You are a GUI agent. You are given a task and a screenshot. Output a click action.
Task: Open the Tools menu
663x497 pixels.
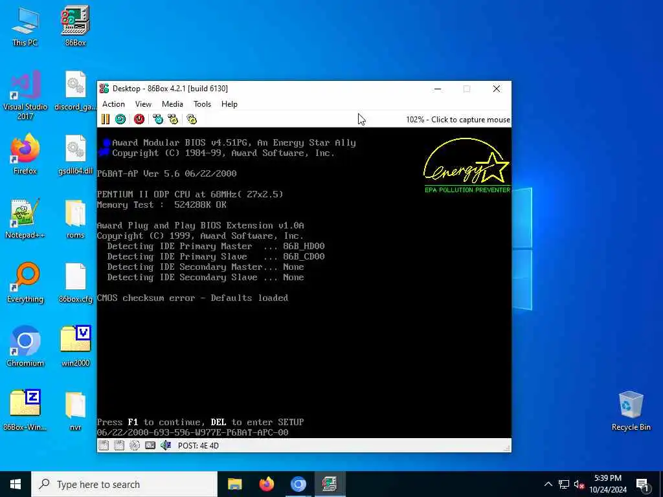coord(202,104)
